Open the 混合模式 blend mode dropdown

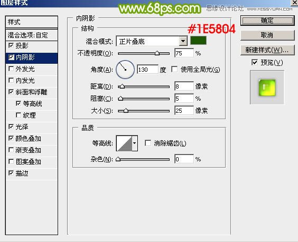tap(183, 41)
